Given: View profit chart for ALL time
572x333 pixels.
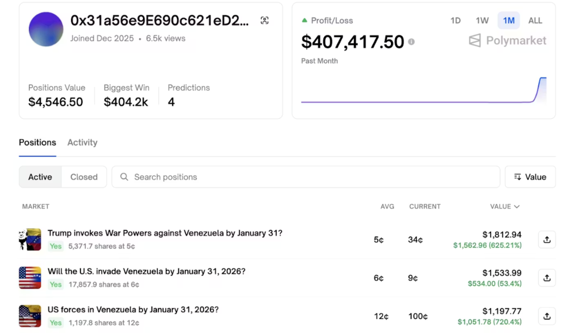Looking at the screenshot, I should 535,20.
